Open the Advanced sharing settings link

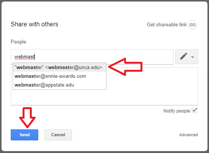pyautogui.click(x=188, y=135)
